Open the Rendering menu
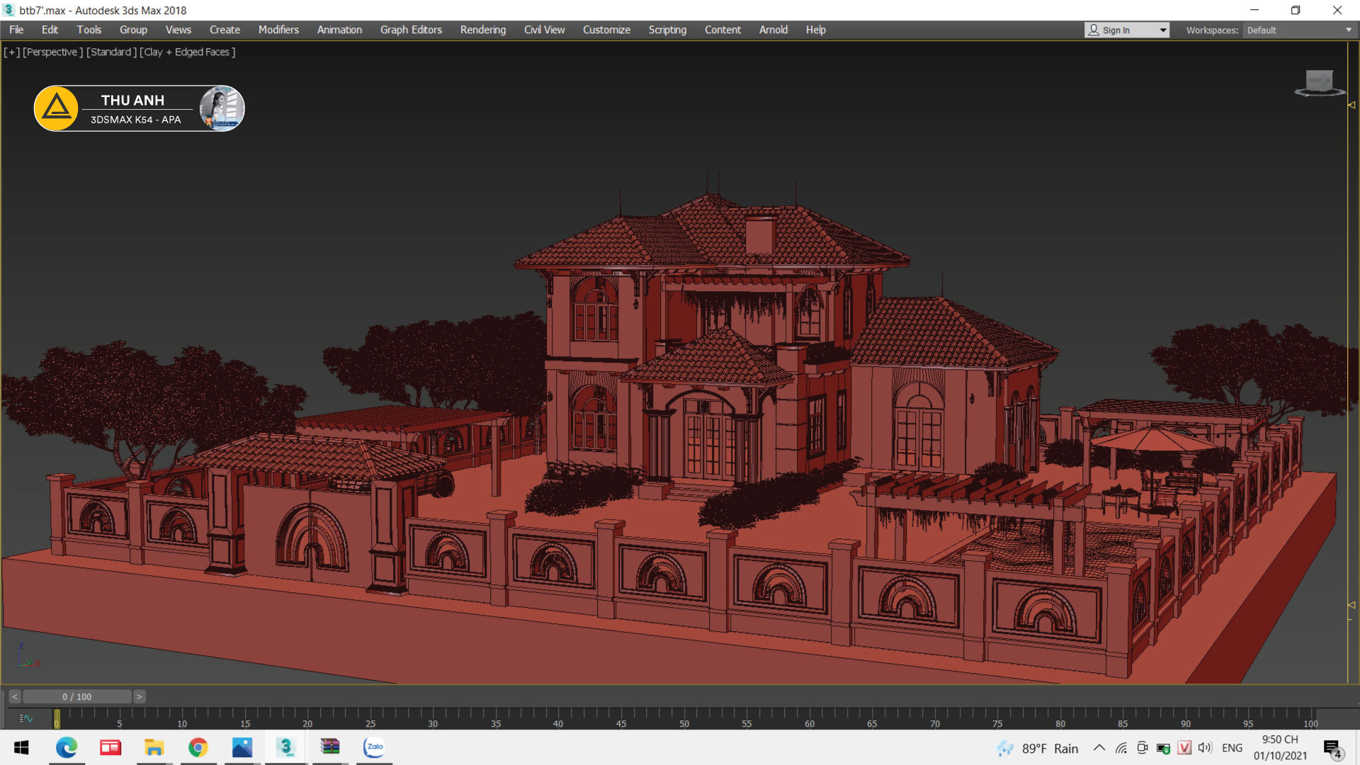 [x=482, y=30]
